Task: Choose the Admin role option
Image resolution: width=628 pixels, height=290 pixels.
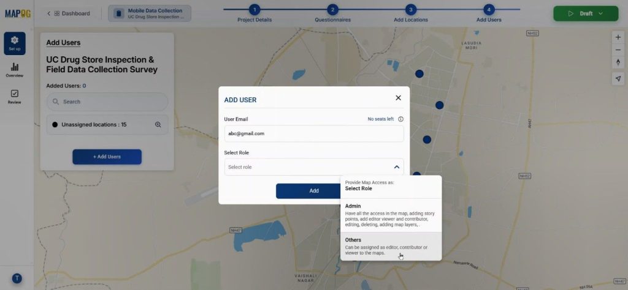Action: click(x=391, y=215)
